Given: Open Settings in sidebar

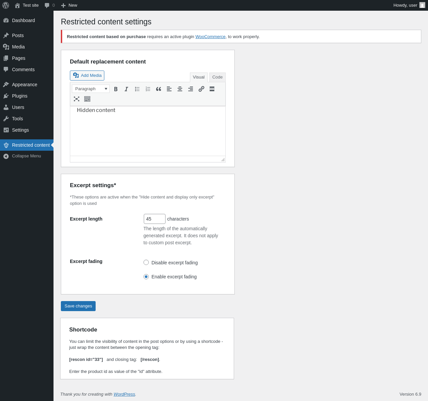Looking at the screenshot, I should (27, 130).
